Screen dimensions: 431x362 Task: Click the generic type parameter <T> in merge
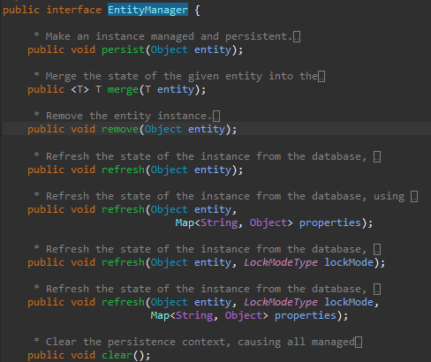[79, 89]
